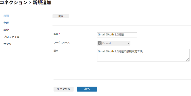The image size is (191, 96).
Task: Click the black arrow of workspace combo box
Action: pyautogui.click(x=128, y=43)
